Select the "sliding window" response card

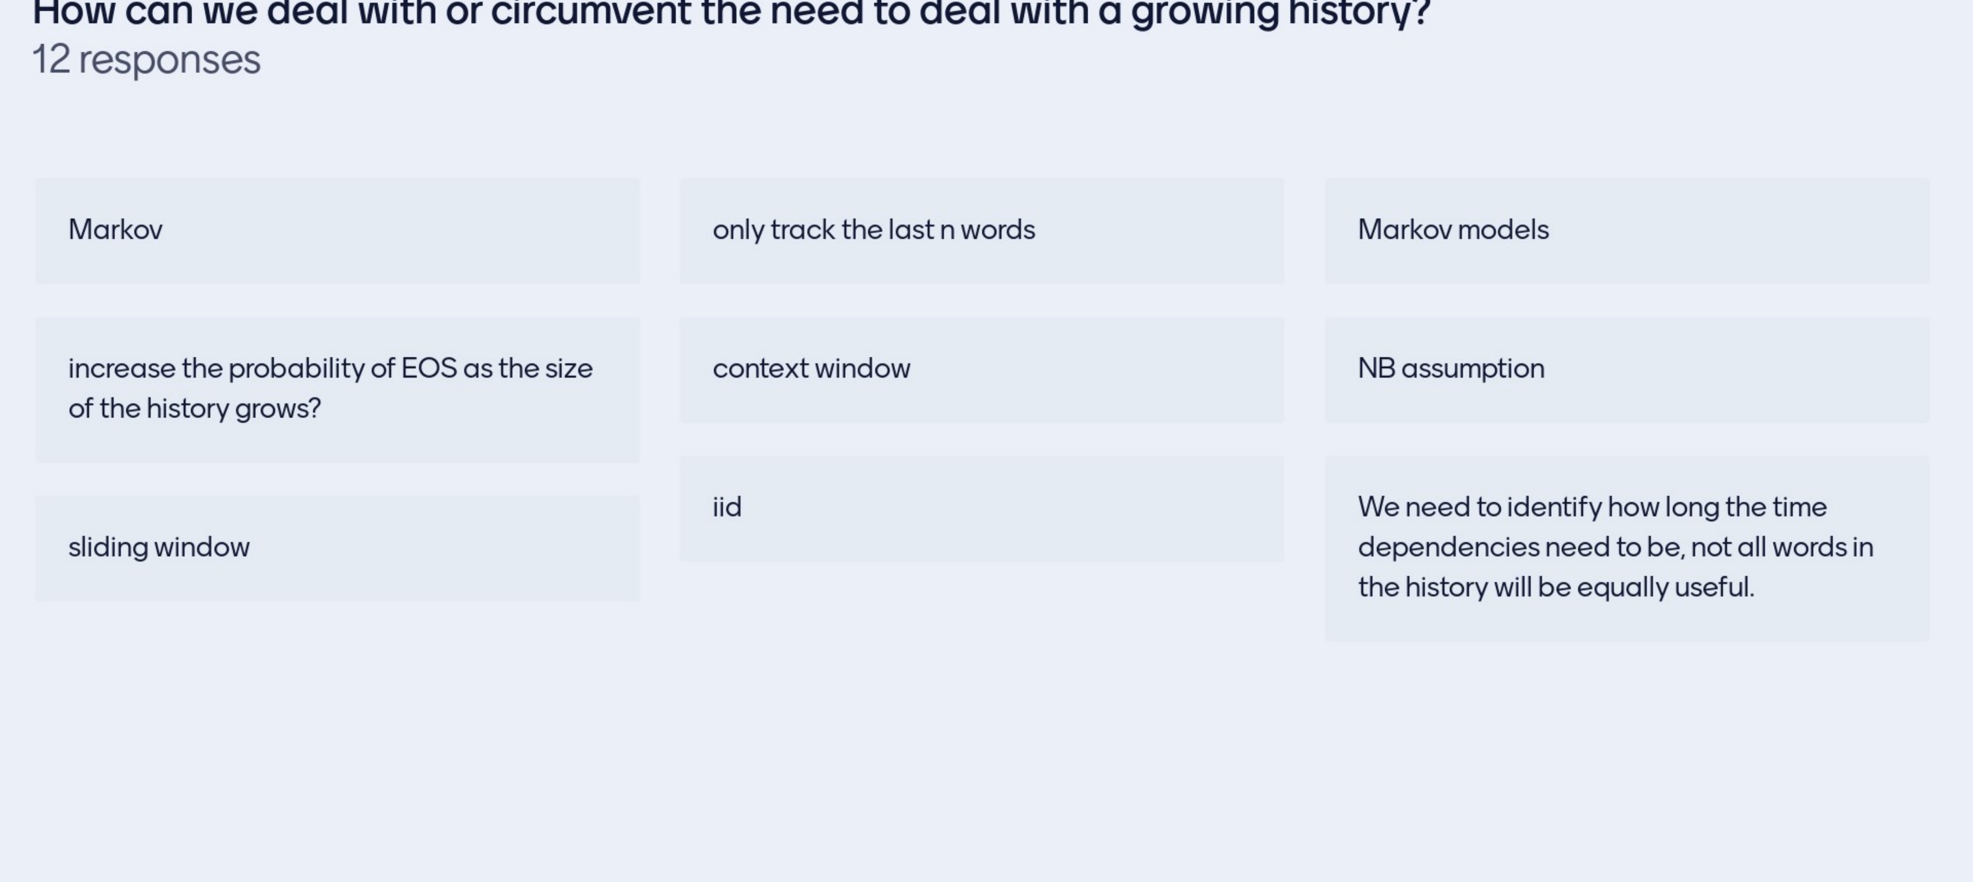pyautogui.click(x=337, y=547)
